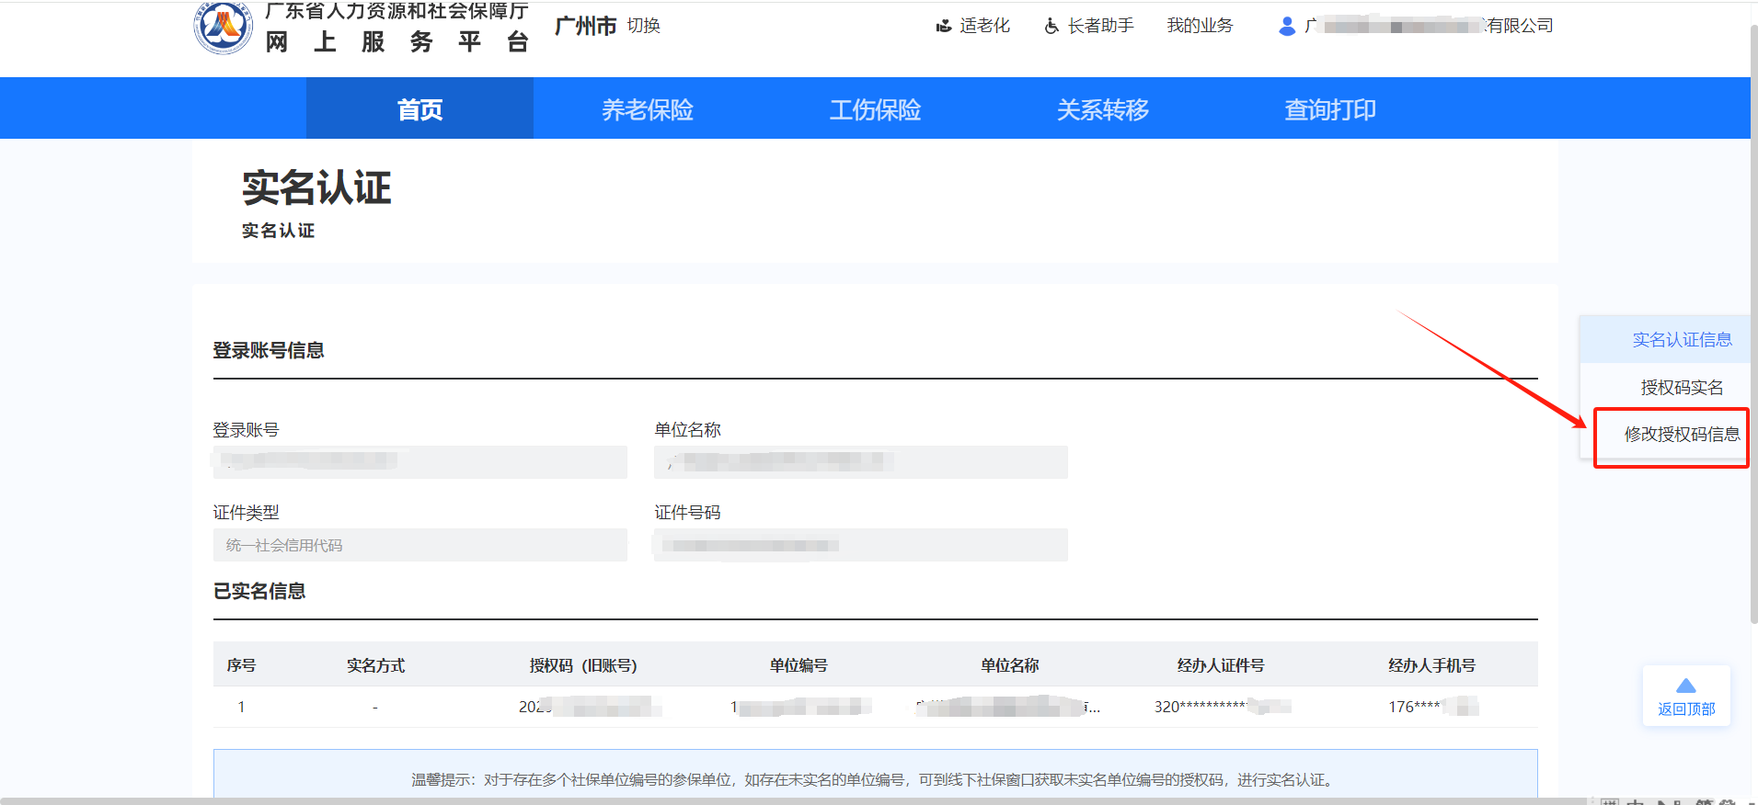Click 修改授权码信息 in the side panel
This screenshot has width=1758, height=805.
click(x=1681, y=435)
